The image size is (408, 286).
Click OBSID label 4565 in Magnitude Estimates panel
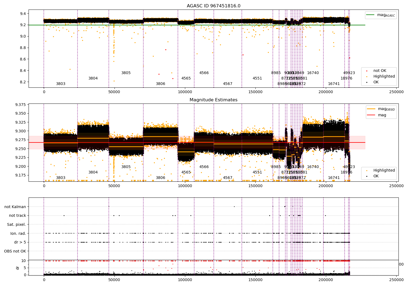click(186, 172)
